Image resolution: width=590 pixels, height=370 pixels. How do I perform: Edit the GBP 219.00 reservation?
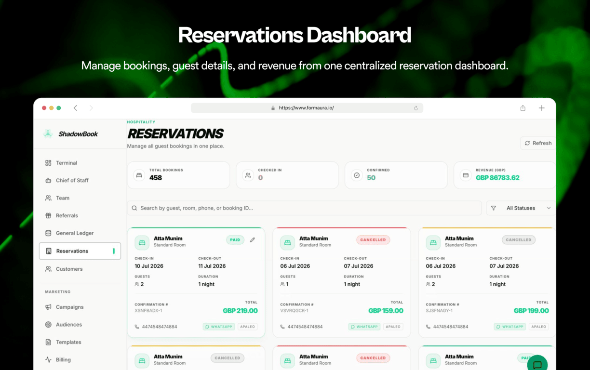253,240
